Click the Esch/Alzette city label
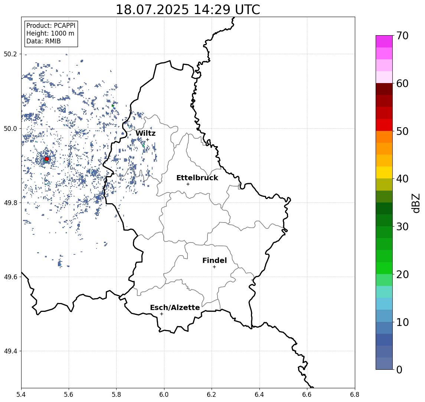The image size is (425, 402). (x=175, y=307)
